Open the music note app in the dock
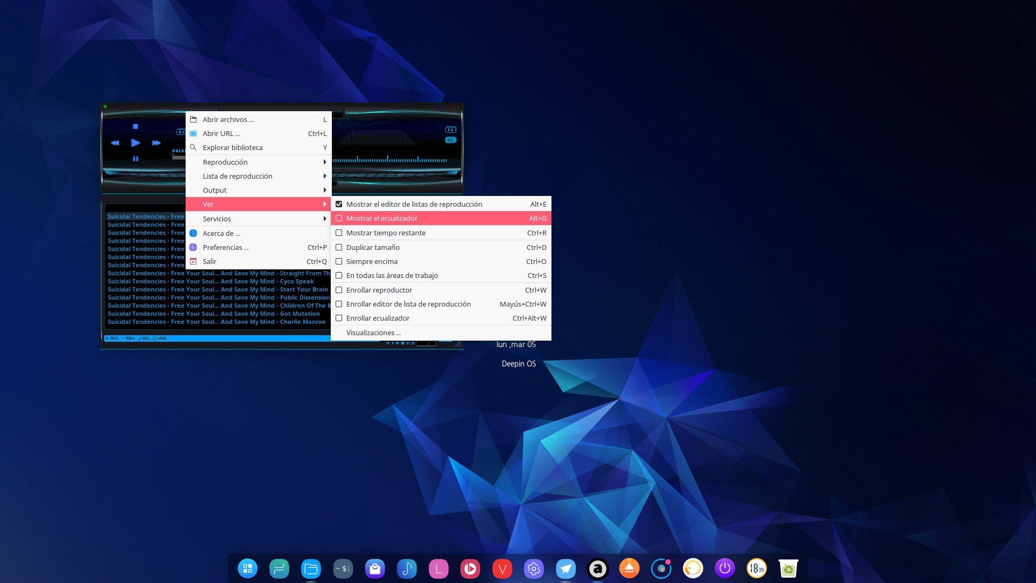1036x583 pixels. (x=406, y=568)
